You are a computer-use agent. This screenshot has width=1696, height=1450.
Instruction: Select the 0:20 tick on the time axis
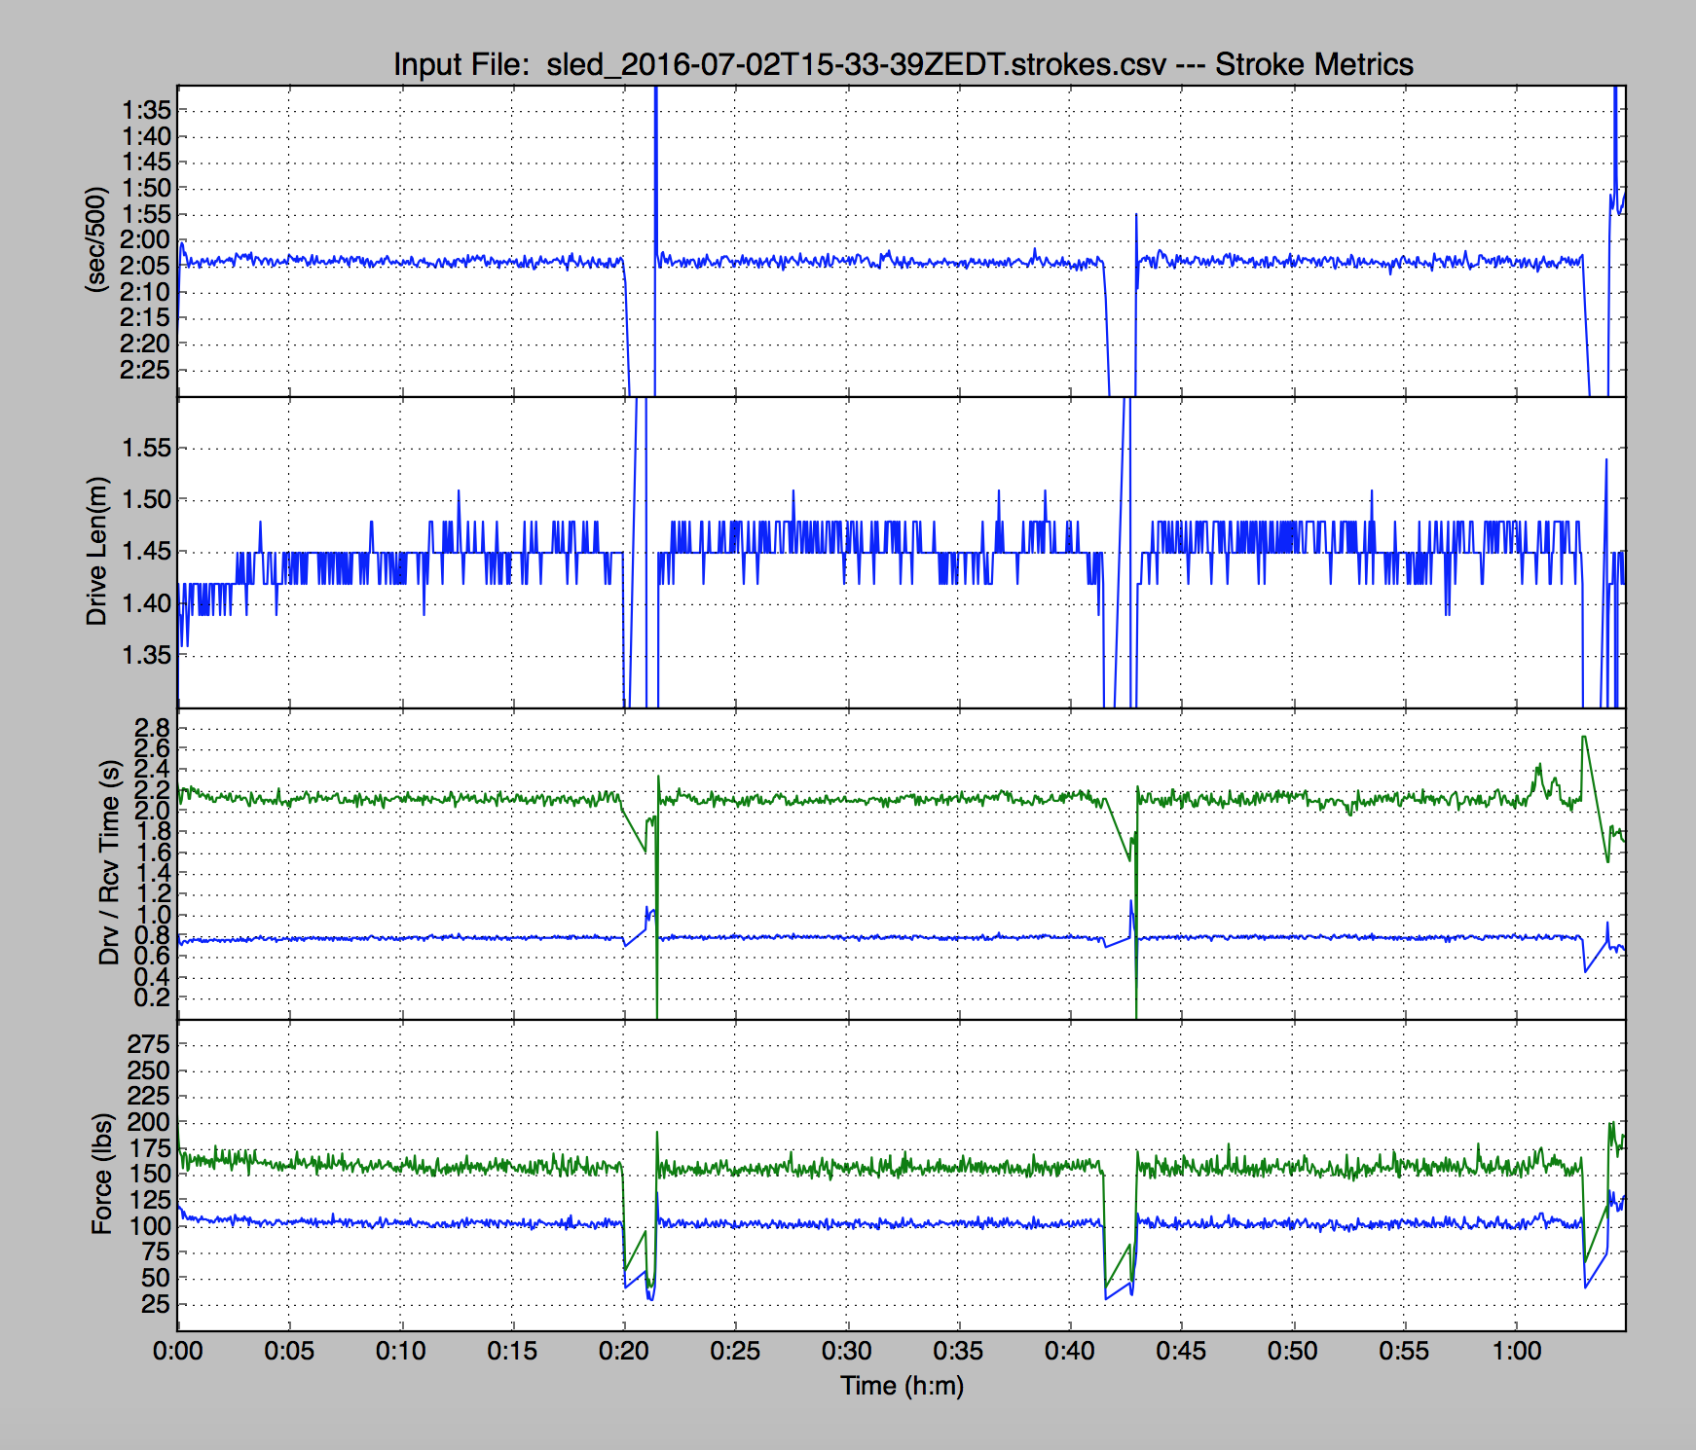point(624,1351)
